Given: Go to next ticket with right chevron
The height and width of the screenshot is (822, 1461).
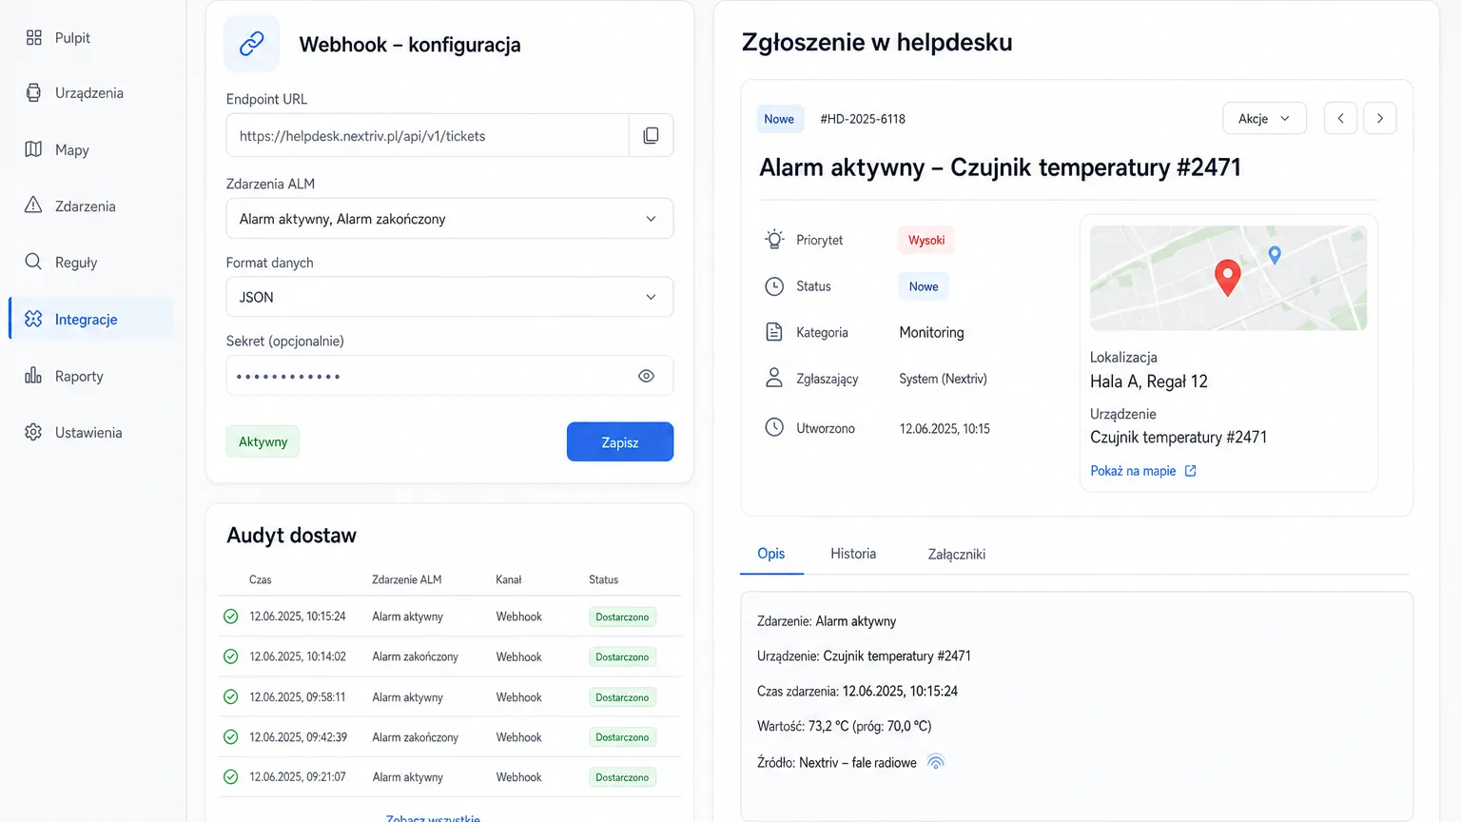Looking at the screenshot, I should coord(1380,118).
